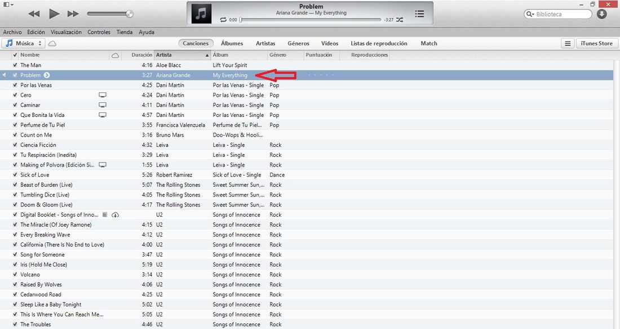
Task: Open the Música library dropdown
Action: (x=24, y=43)
